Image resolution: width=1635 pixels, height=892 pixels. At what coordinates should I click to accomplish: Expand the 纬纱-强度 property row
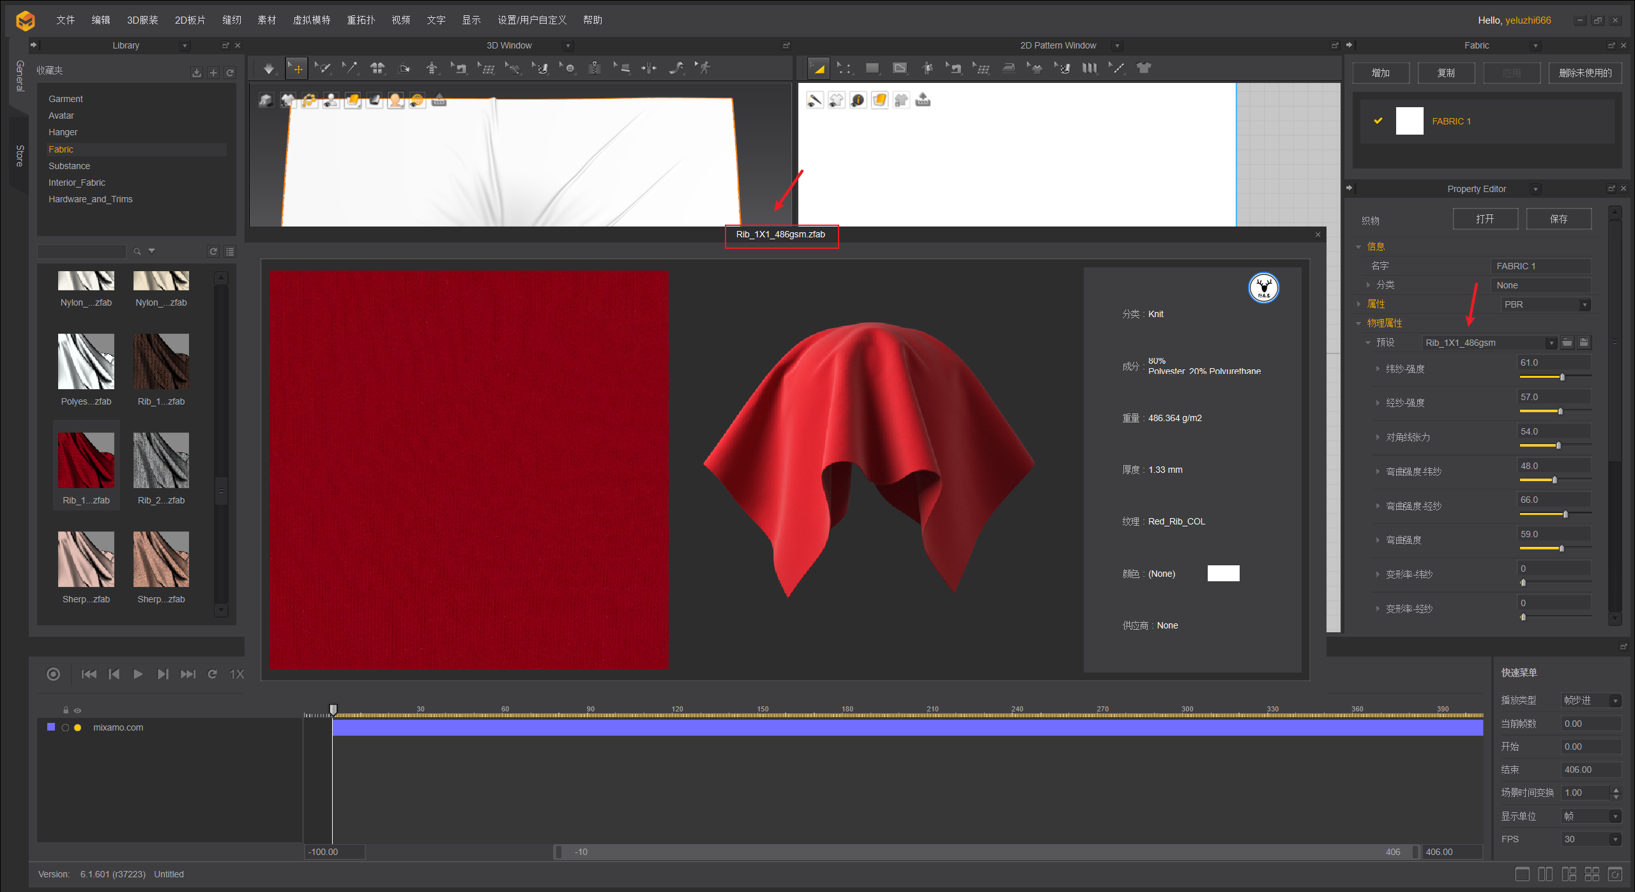coord(1378,369)
